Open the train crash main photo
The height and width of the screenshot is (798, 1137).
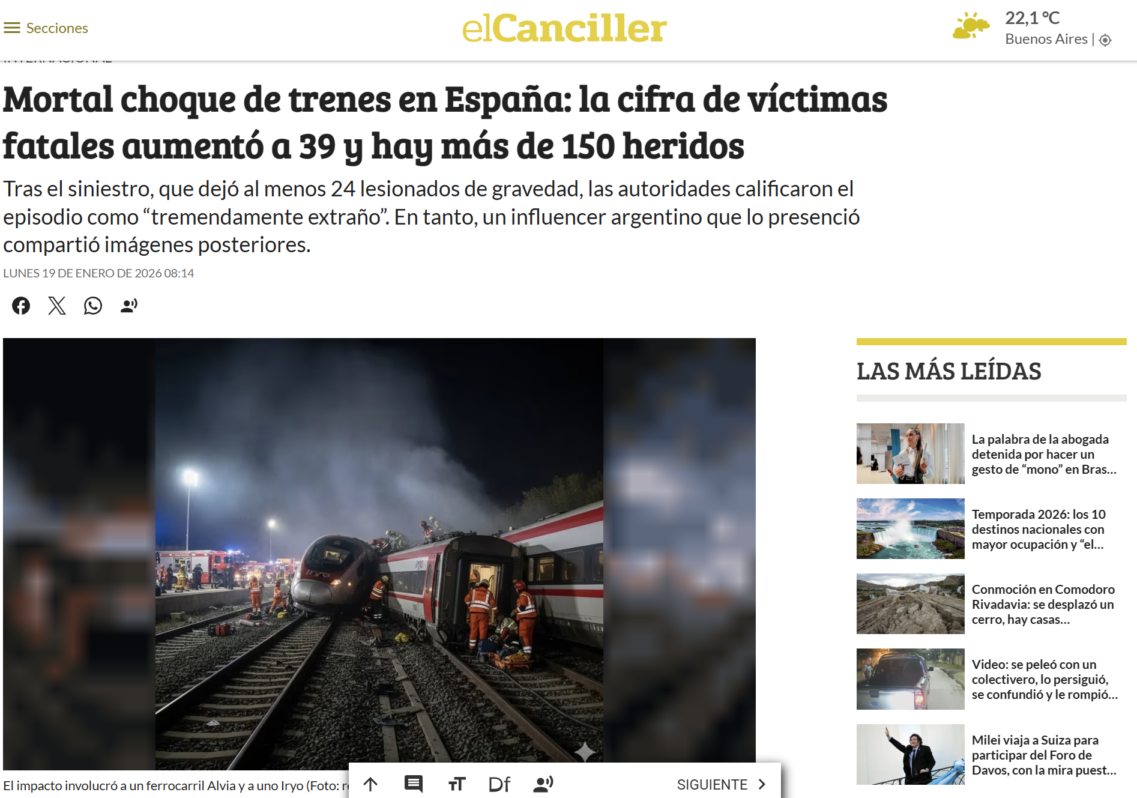pos(379,554)
